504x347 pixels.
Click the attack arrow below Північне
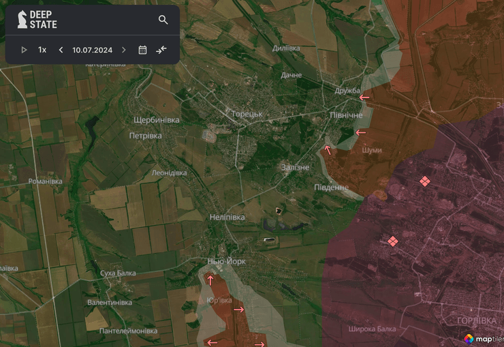click(x=361, y=132)
